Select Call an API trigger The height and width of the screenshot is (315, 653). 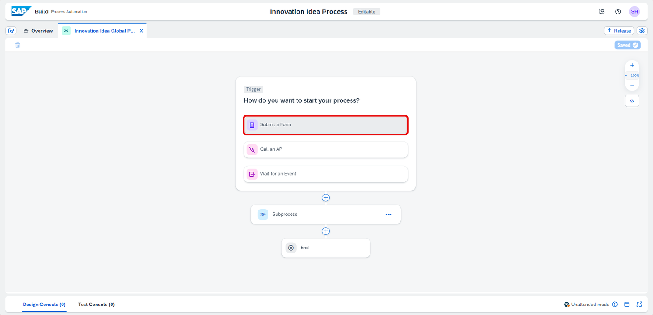click(x=326, y=149)
